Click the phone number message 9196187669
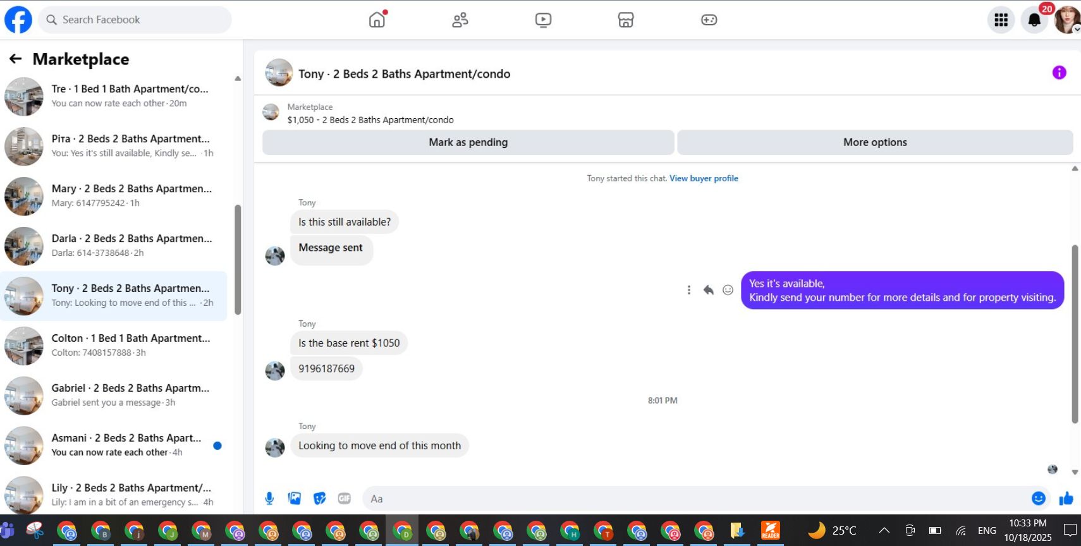Image resolution: width=1081 pixels, height=546 pixels. click(x=327, y=368)
